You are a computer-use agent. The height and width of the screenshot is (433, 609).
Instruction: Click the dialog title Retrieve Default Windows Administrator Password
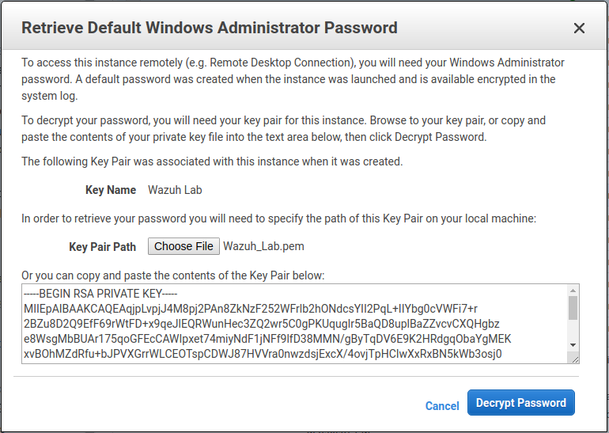210,28
